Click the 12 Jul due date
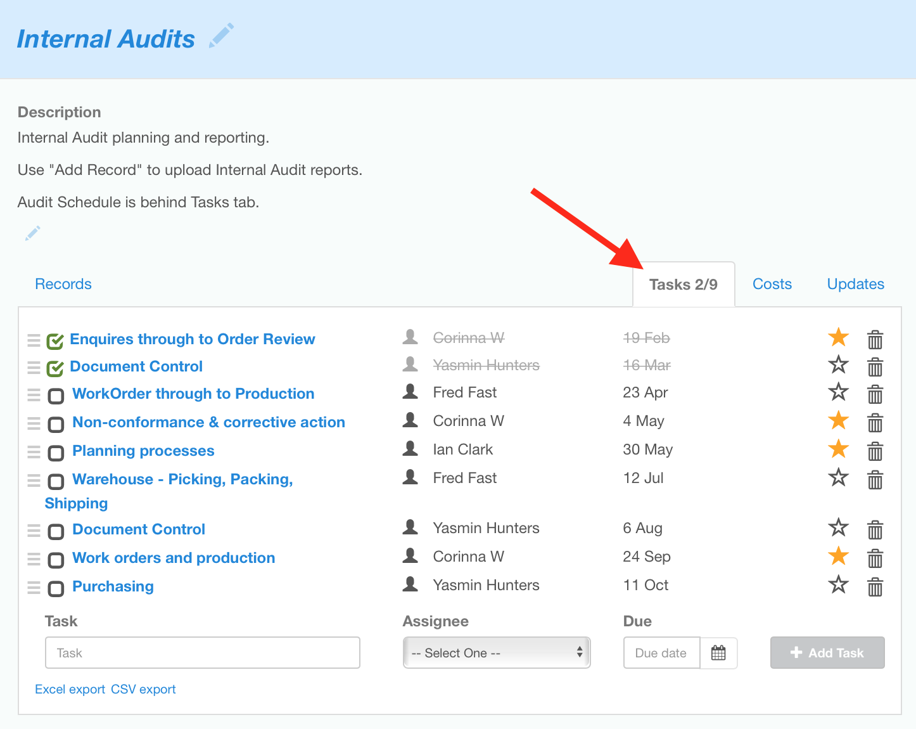This screenshot has width=916, height=729. pyautogui.click(x=643, y=478)
